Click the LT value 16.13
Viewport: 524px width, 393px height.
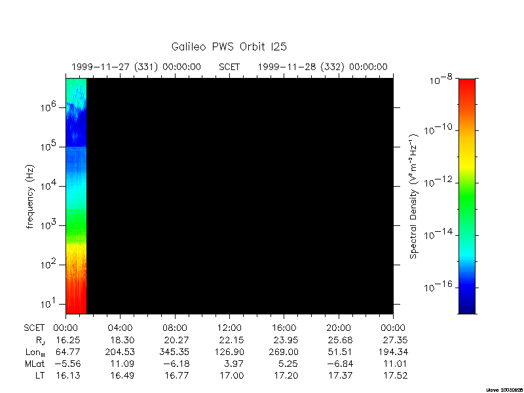click(x=68, y=375)
